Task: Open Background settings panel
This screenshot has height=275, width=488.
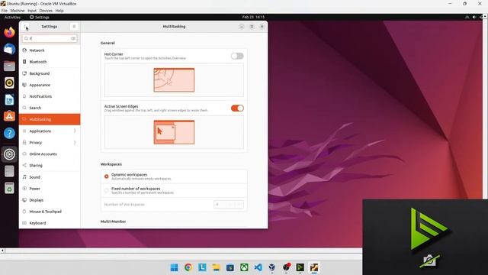Action: click(x=50, y=73)
